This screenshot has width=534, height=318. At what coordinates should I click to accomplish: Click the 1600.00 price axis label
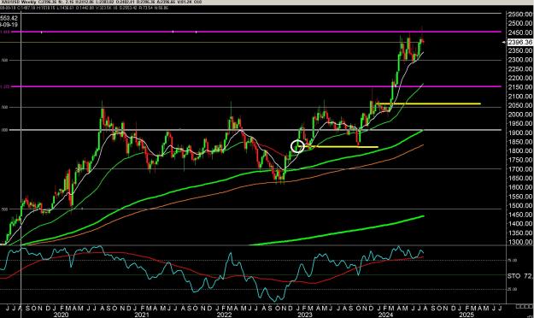[519, 187]
